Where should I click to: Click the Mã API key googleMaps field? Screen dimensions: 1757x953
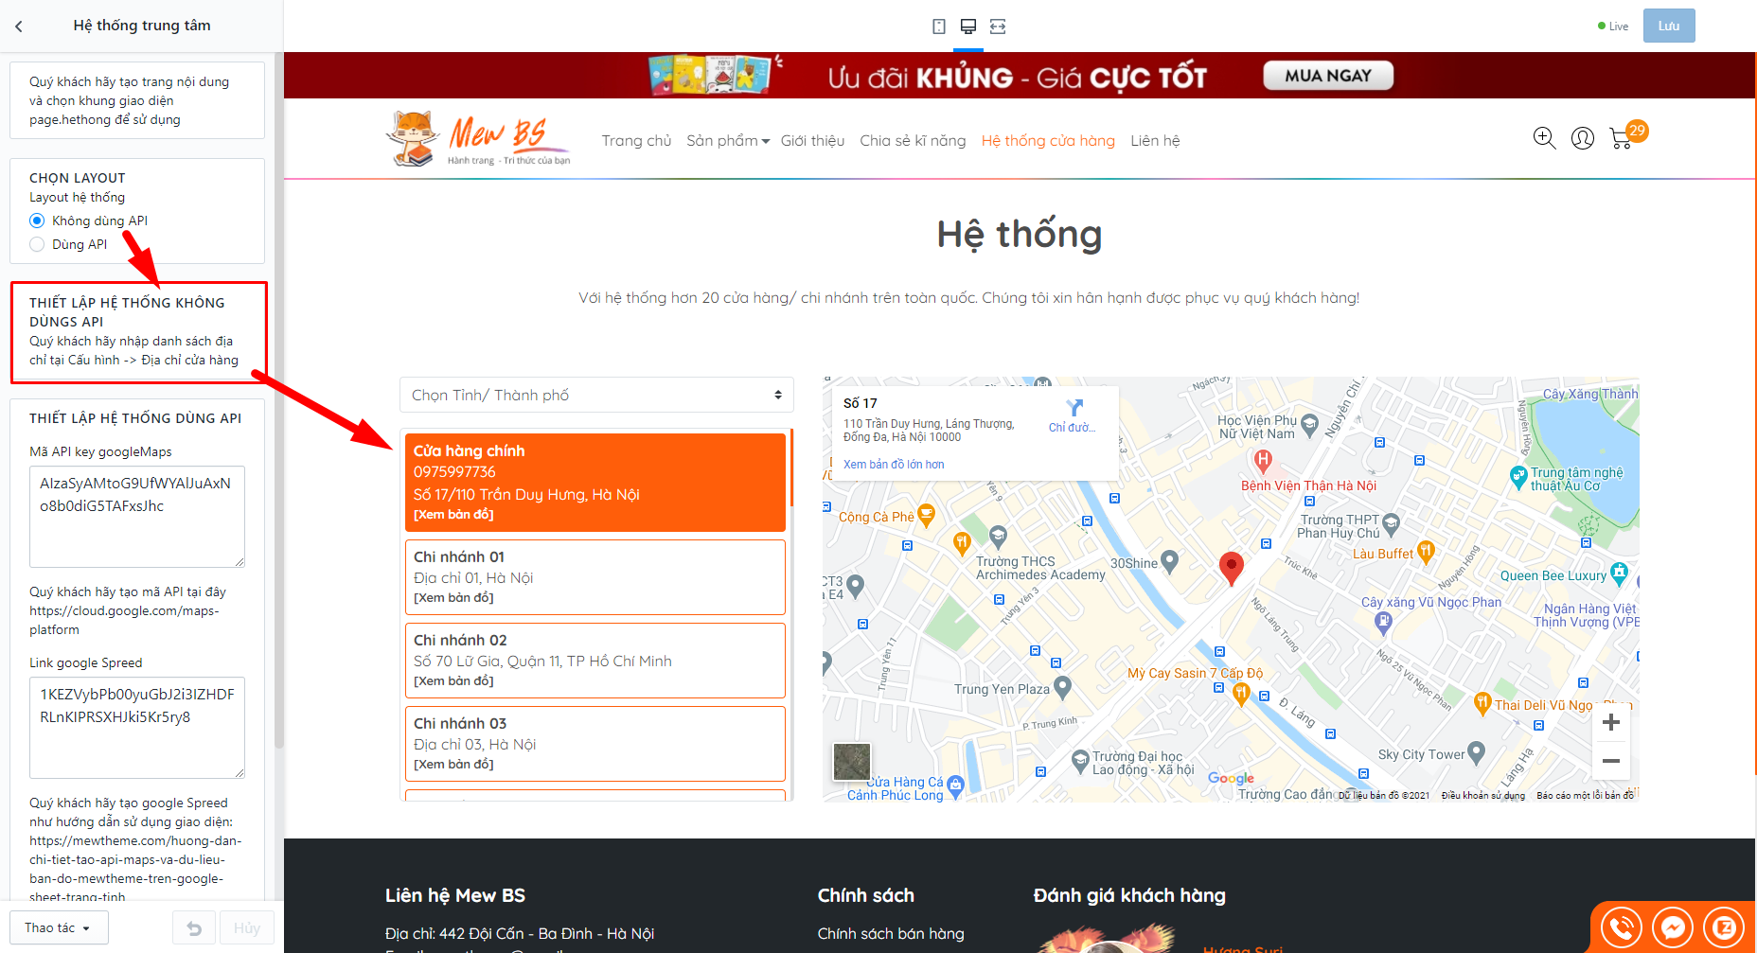(x=137, y=517)
